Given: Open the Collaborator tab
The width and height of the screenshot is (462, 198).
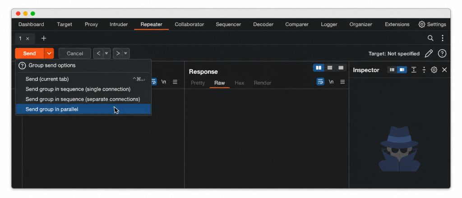Looking at the screenshot, I should click(x=189, y=24).
